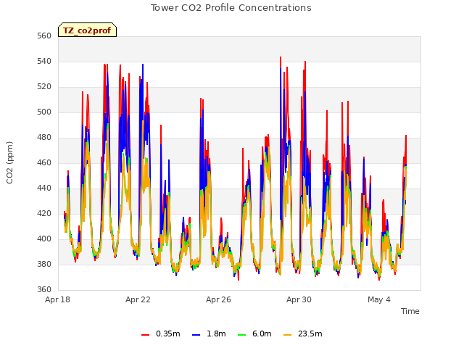Click the Apr 26 x-axis tick label
Image resolution: width=464 pixels, height=348 pixels.
click(x=218, y=299)
